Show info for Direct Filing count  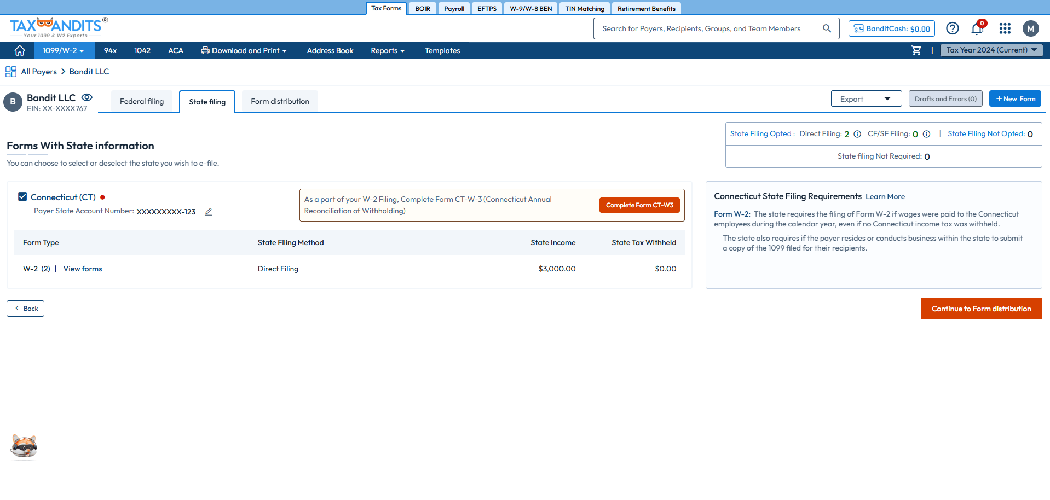click(x=857, y=134)
